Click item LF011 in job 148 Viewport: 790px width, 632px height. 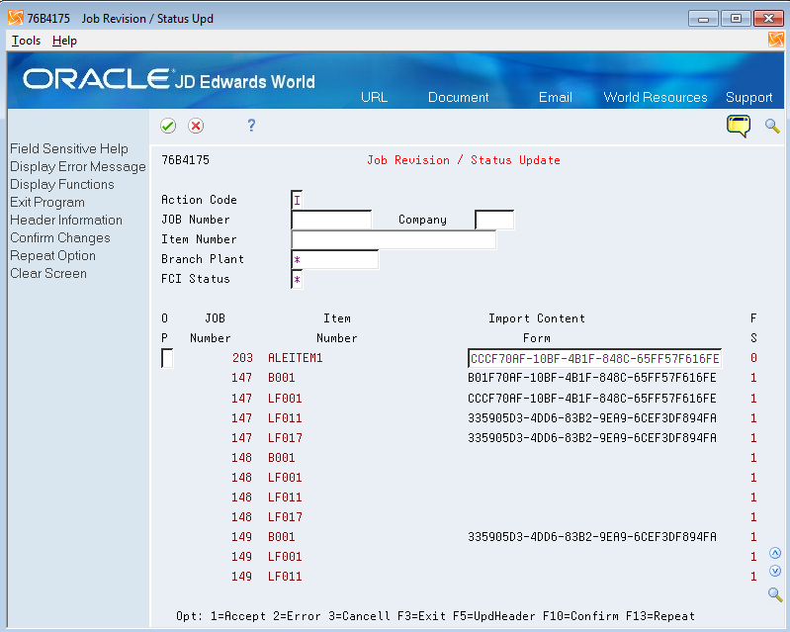pyautogui.click(x=285, y=497)
